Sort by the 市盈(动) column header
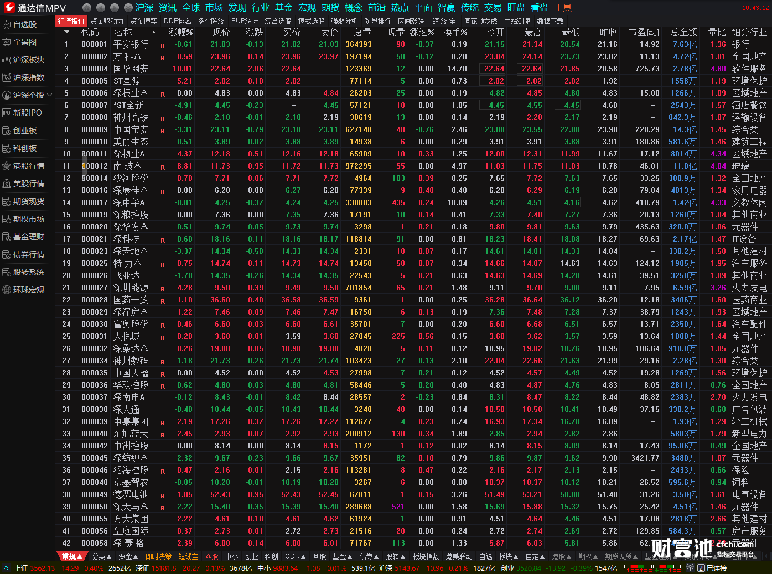Viewport: 772px width, 574px height. tap(644, 32)
